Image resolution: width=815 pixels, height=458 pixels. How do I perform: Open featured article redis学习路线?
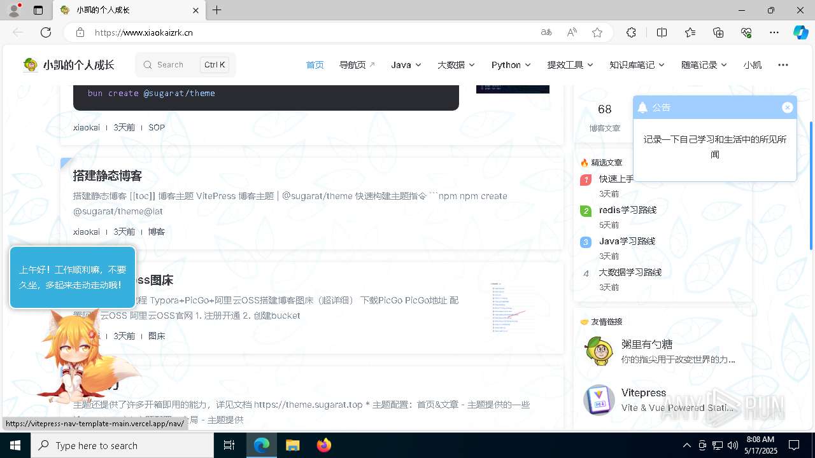point(628,210)
